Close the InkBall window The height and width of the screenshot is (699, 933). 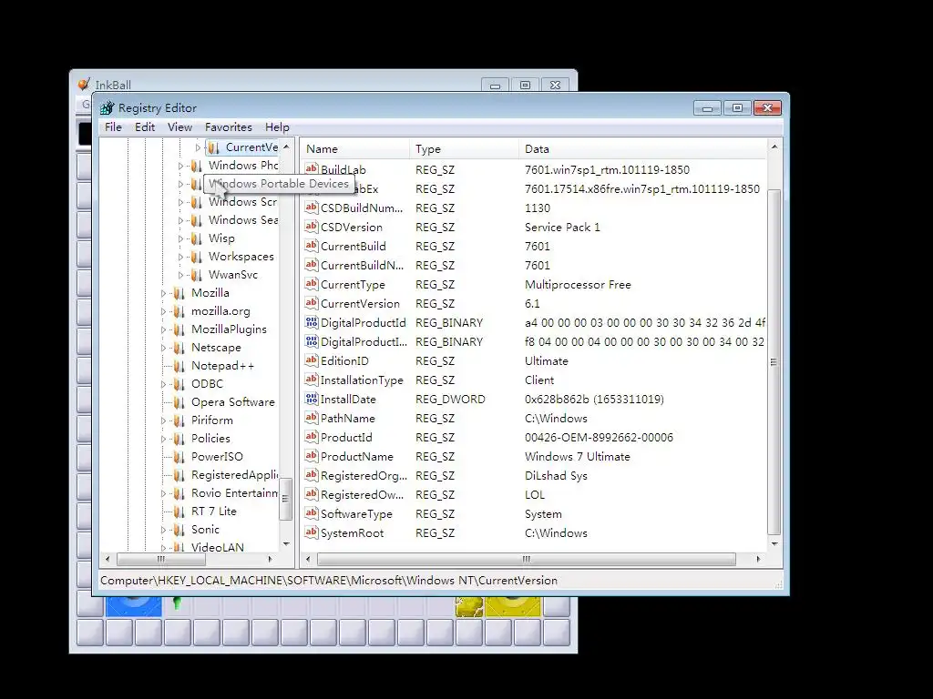(x=555, y=85)
